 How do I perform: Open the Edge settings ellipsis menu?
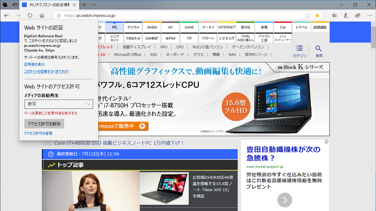(x=369, y=15)
